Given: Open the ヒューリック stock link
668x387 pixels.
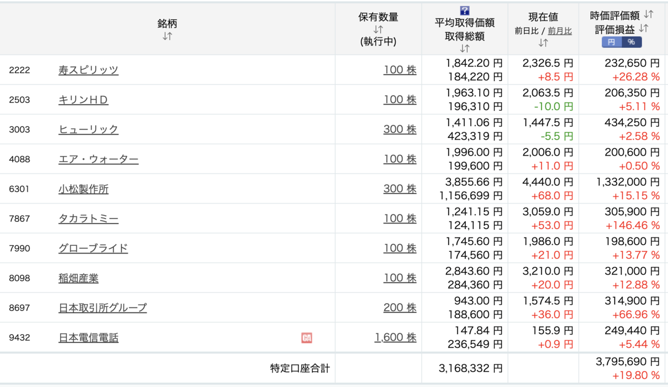Looking at the screenshot, I should point(89,130).
